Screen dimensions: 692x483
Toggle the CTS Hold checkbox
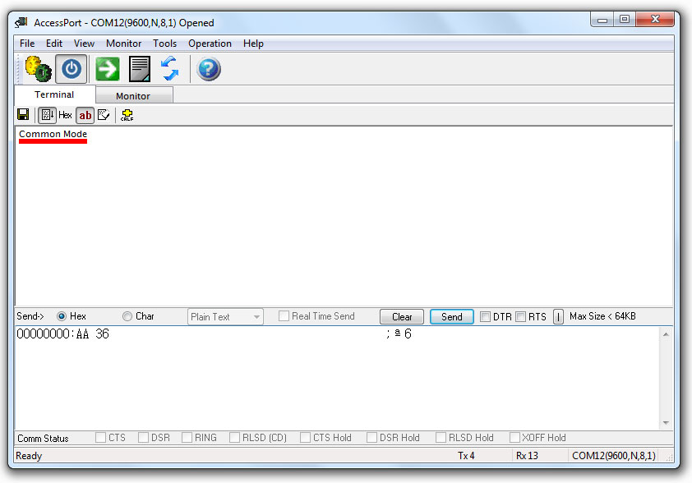[305, 437]
